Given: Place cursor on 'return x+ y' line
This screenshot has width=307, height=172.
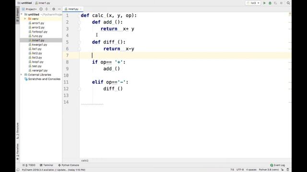Looking at the screenshot, I should click(118, 29).
